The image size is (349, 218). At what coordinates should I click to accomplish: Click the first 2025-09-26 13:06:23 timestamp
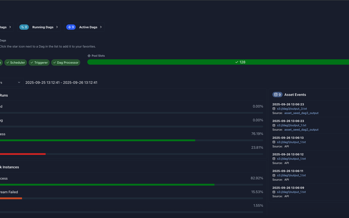click(288, 104)
